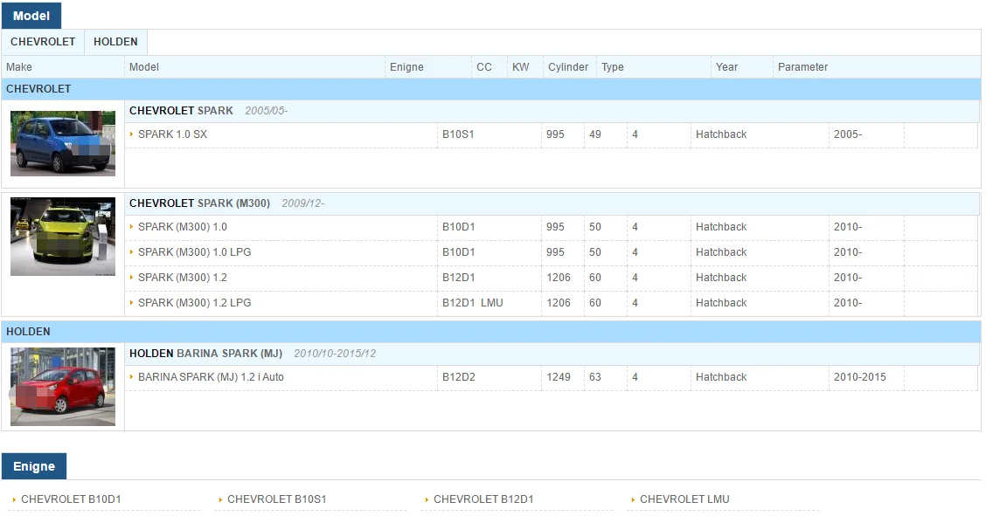Screen dimensions: 986x516
Task: Open the CHEVROLET B12D1 engine link
Action: 483,499
